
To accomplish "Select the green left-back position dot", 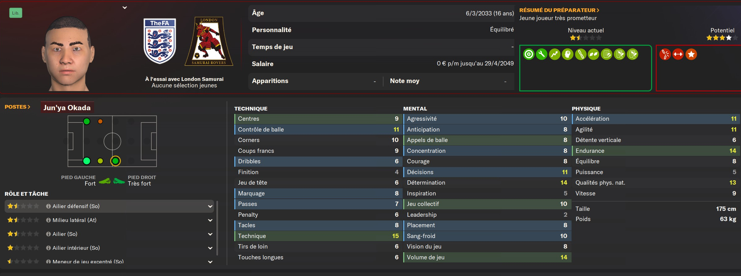I will [x=87, y=121].
